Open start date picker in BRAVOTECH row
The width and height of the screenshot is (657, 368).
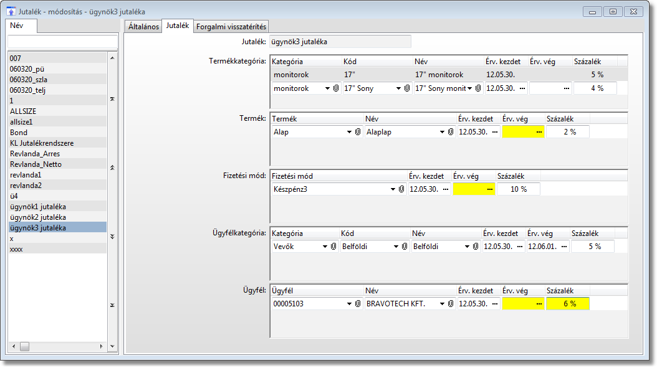(x=495, y=304)
